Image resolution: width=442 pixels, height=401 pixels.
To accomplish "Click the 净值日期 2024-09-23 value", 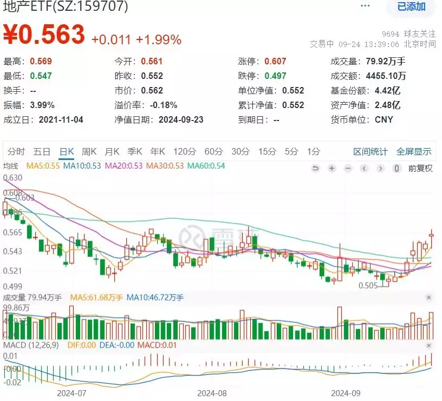I will [181, 120].
